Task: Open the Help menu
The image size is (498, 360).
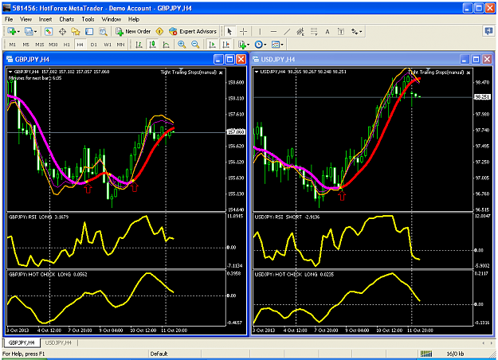Action: [134, 19]
